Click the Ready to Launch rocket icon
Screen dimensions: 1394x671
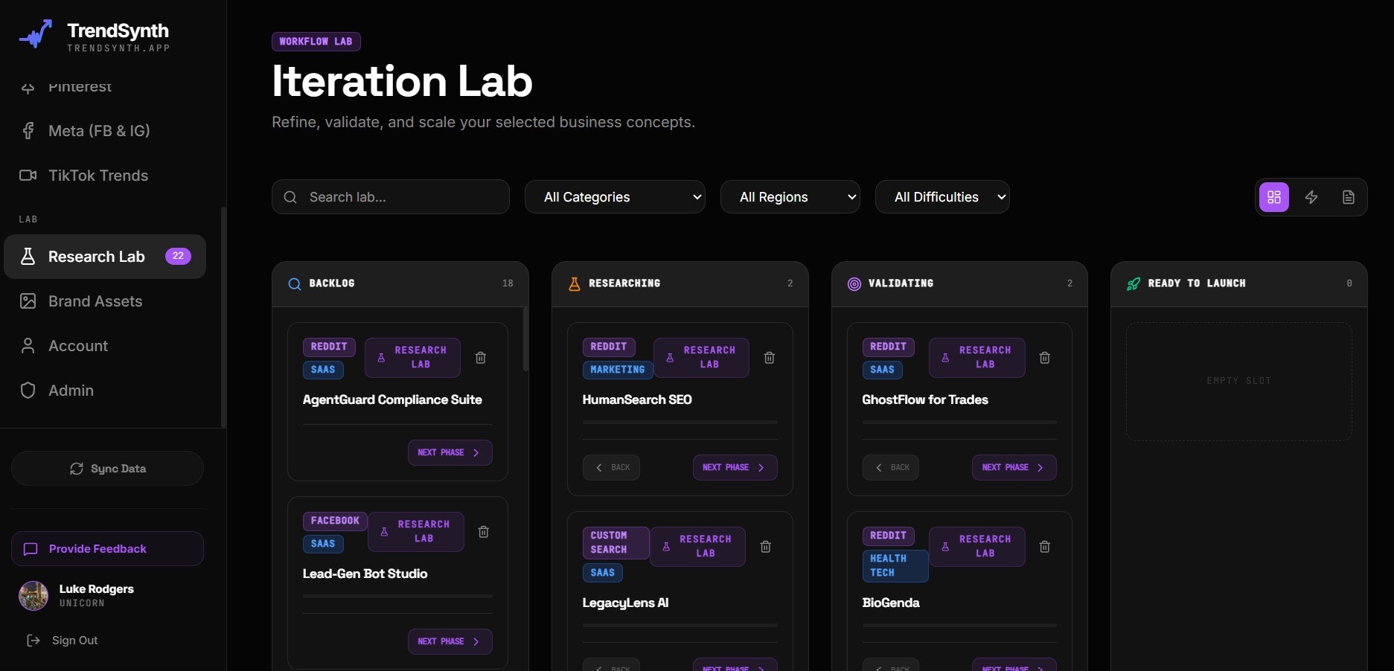click(x=1134, y=283)
